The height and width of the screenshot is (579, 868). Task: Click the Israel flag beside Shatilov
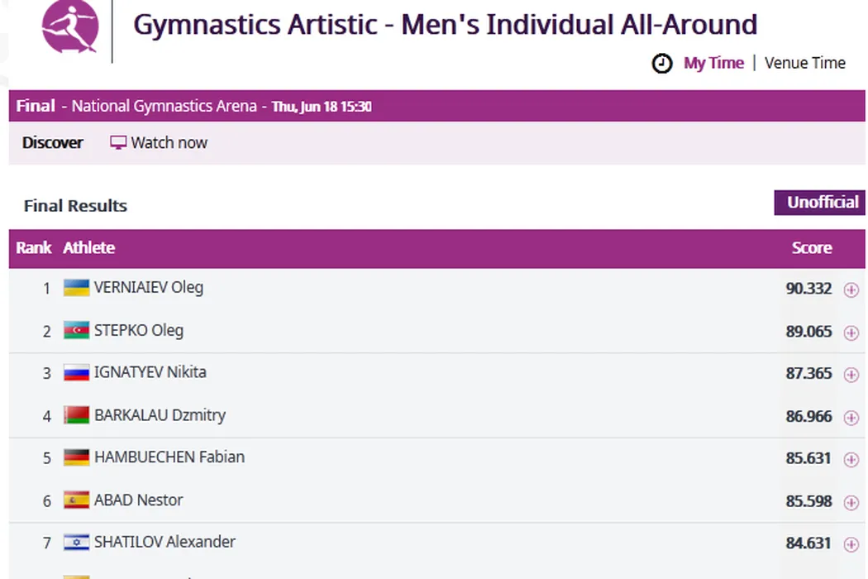77,543
